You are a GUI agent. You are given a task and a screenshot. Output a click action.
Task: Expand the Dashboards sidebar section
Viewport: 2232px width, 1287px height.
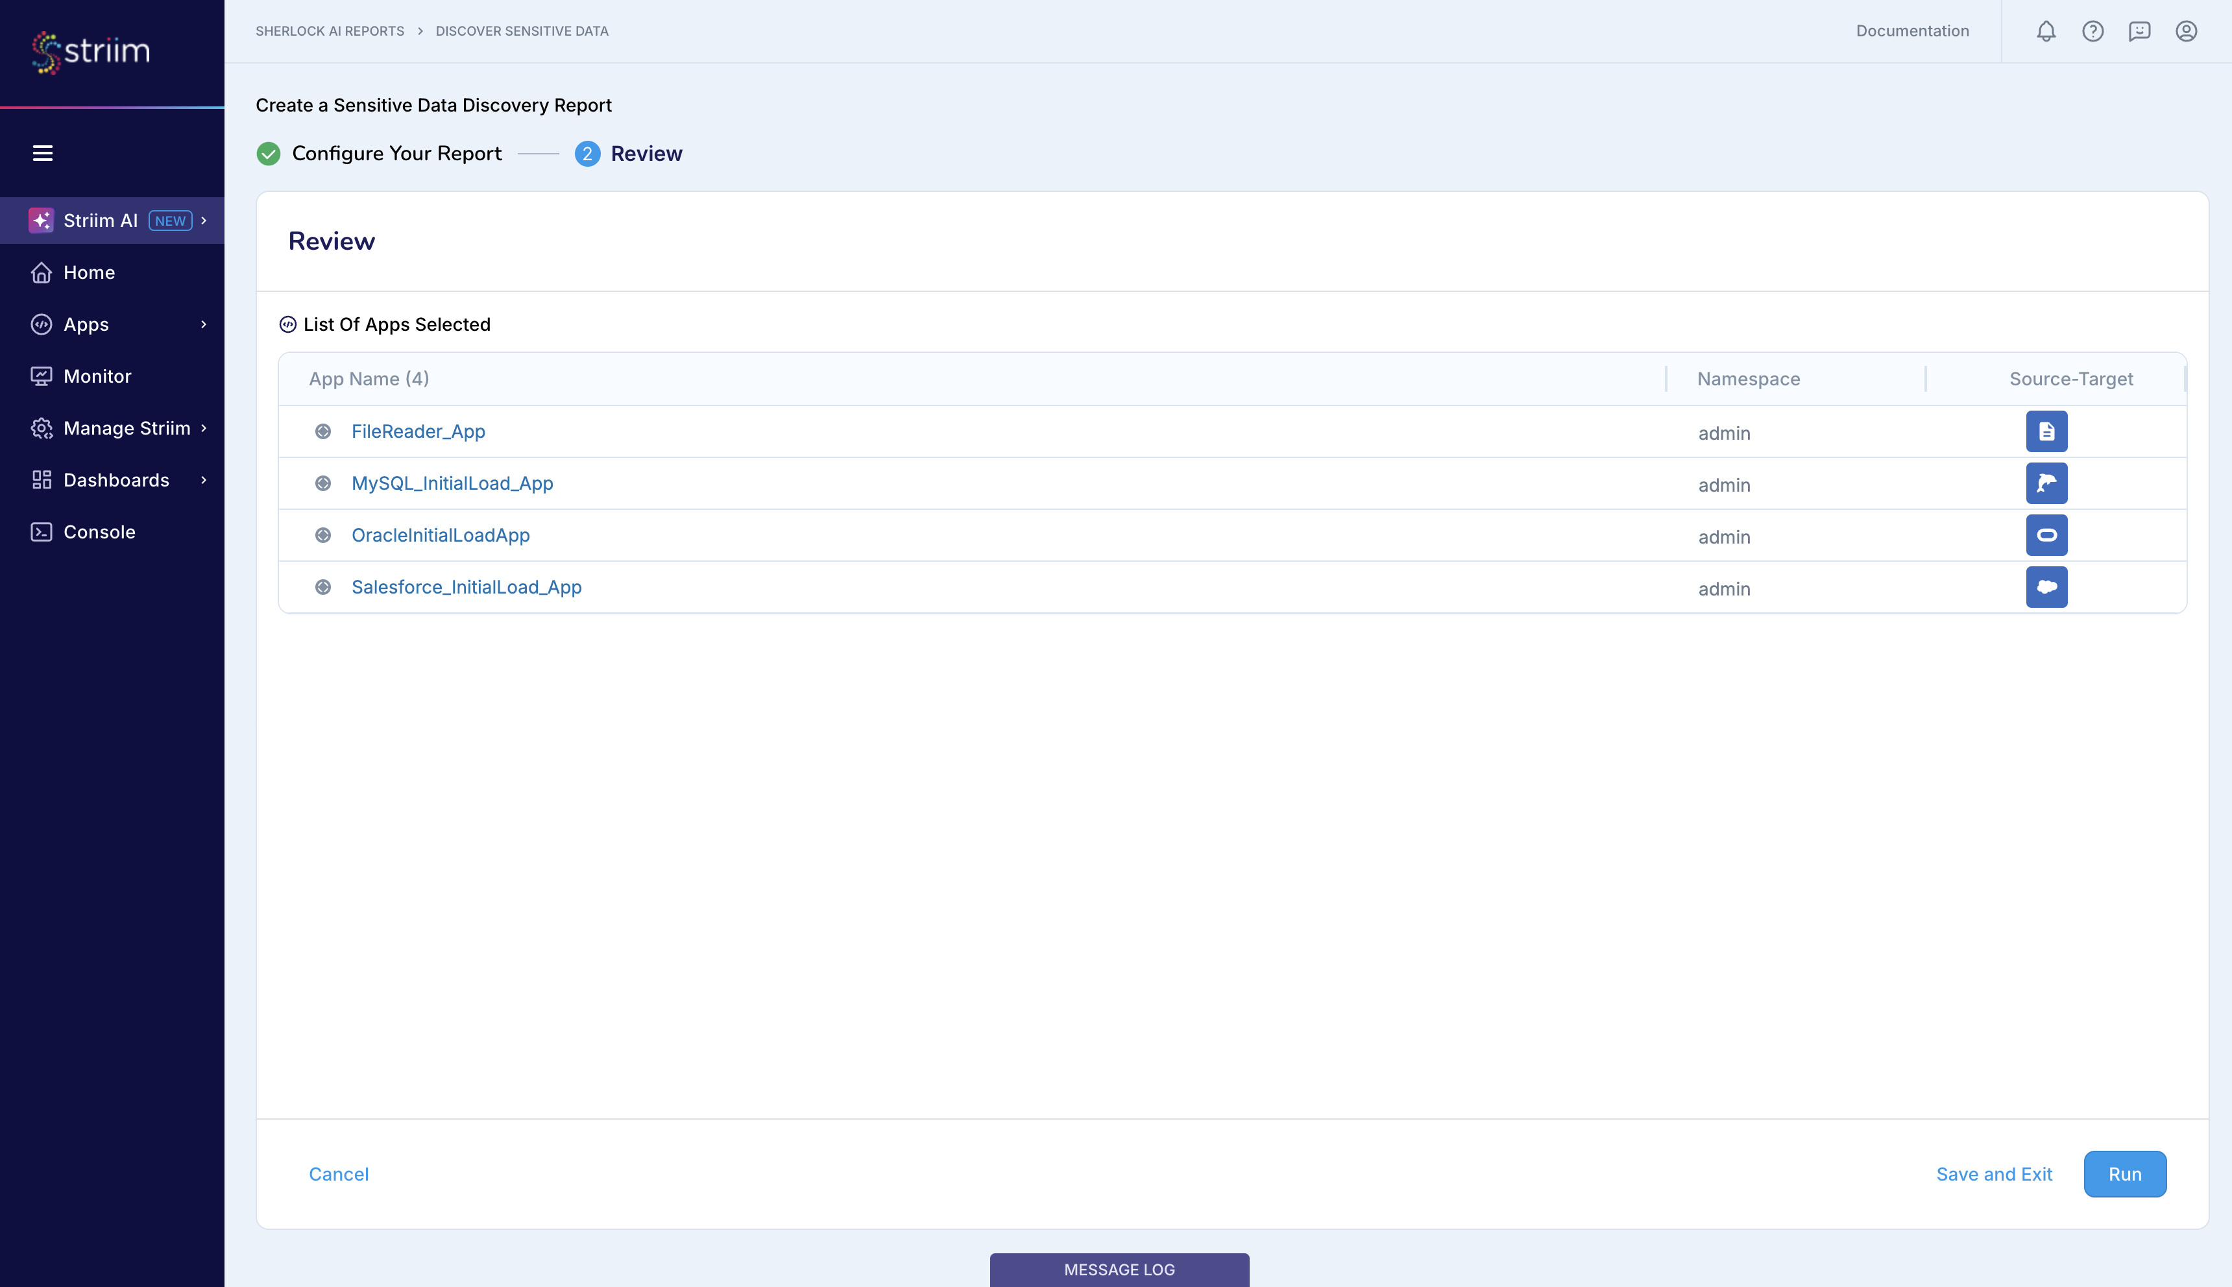point(115,479)
